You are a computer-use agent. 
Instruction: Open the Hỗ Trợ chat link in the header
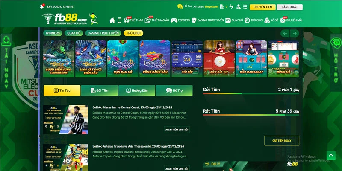pos(185,6)
